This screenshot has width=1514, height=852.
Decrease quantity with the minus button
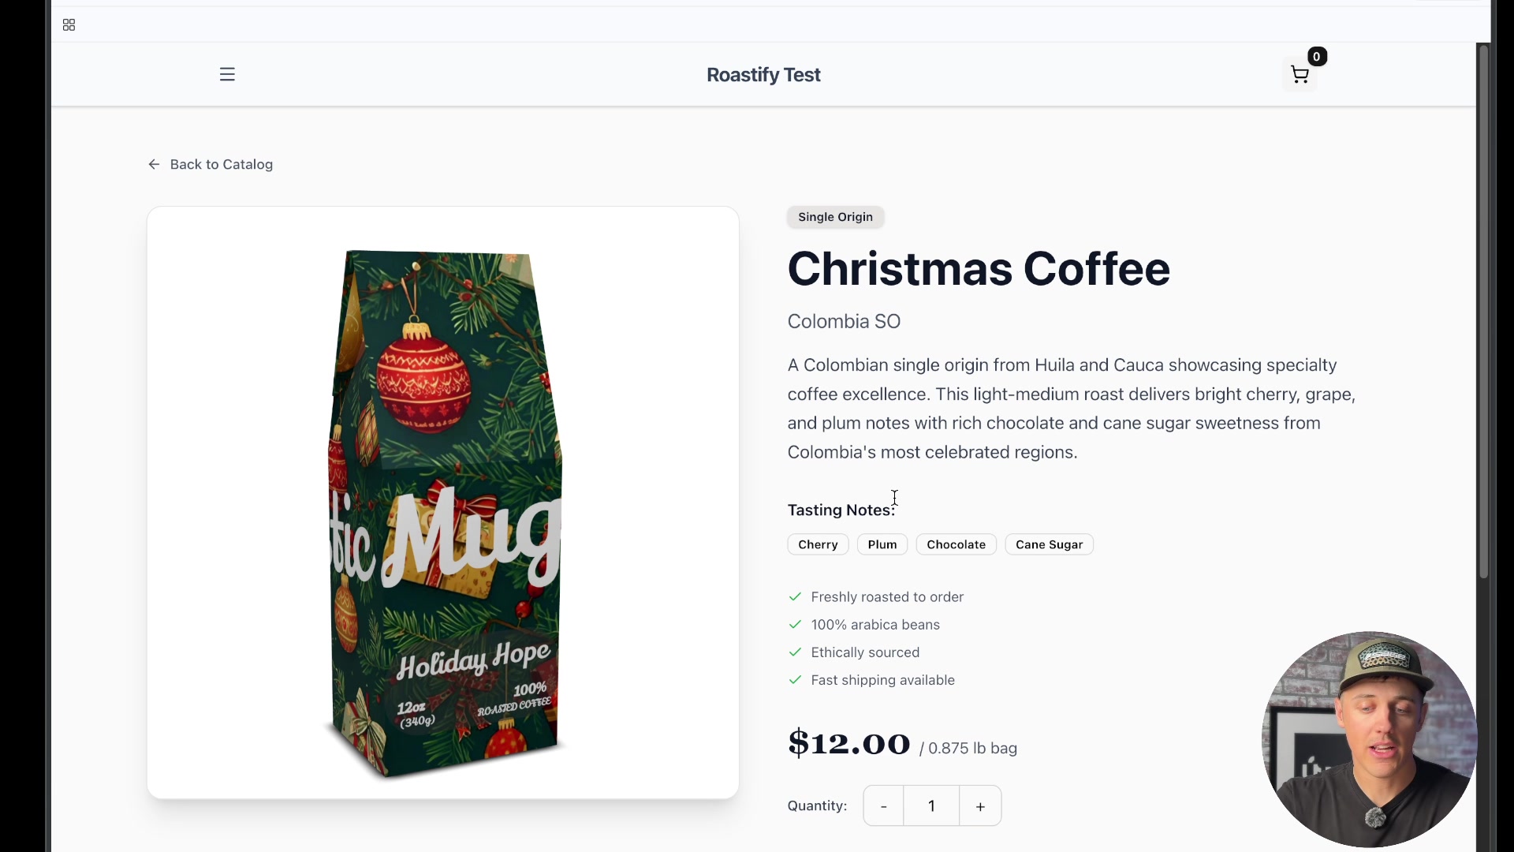pyautogui.click(x=883, y=805)
